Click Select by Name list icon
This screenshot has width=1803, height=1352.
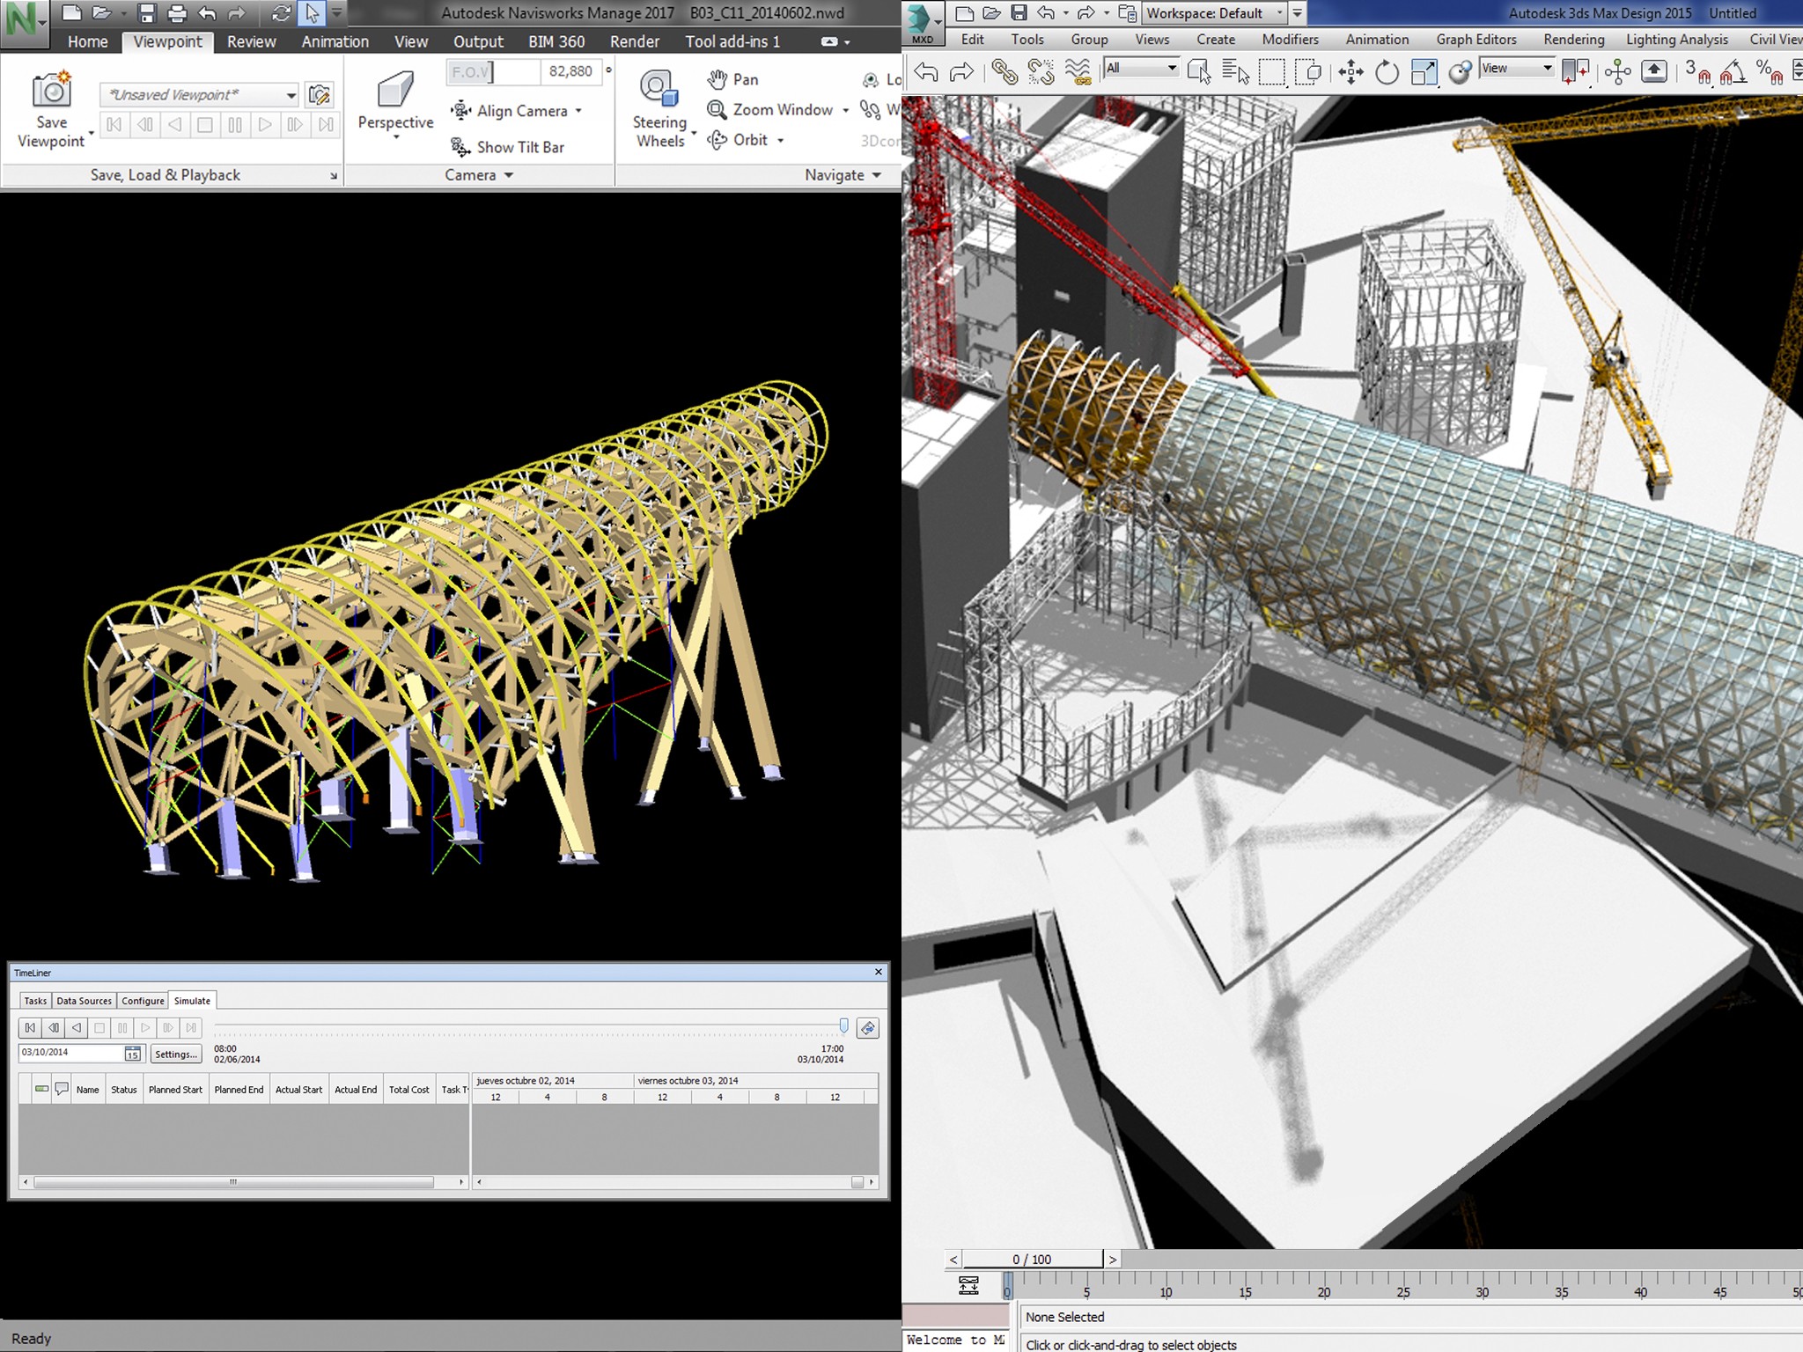pyautogui.click(x=1236, y=71)
